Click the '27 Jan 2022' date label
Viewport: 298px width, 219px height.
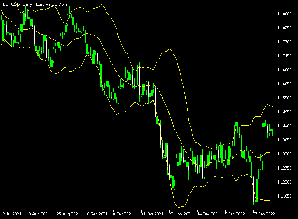tap(264, 214)
